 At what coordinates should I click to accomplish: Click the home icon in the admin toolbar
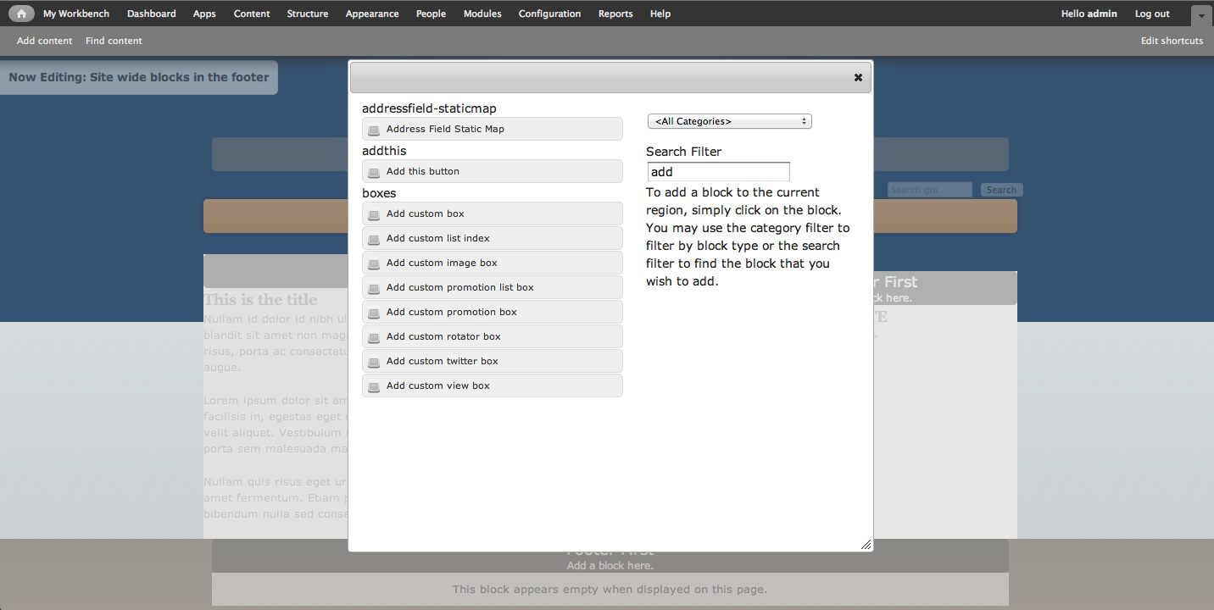20,13
